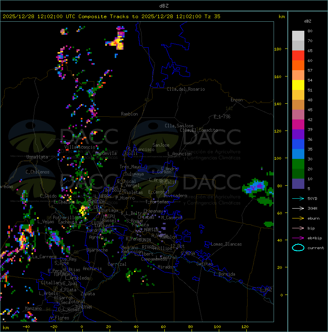
Task: Click the 'Tz 35' text in header
Action: pos(212,17)
